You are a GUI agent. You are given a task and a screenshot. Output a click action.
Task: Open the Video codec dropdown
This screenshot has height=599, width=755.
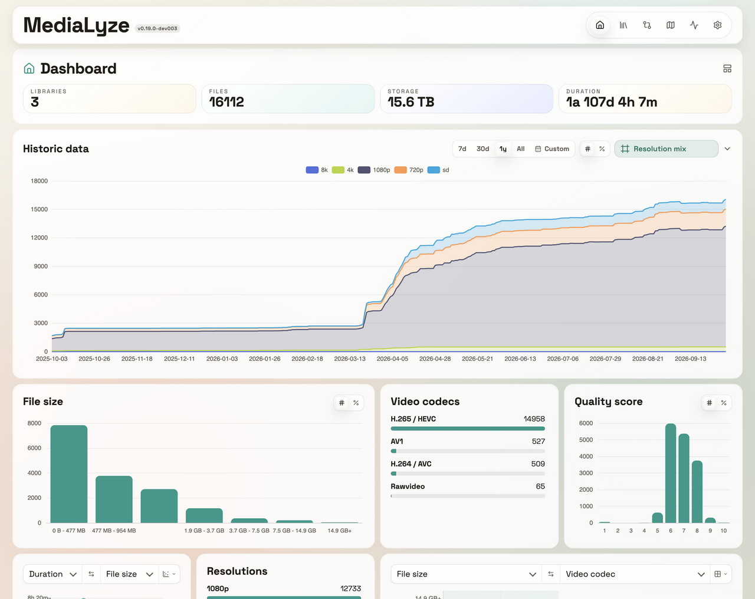click(x=635, y=574)
